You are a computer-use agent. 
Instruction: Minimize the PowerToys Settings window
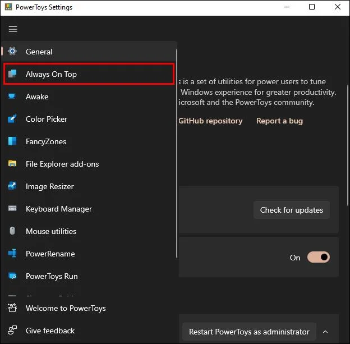[287, 7]
